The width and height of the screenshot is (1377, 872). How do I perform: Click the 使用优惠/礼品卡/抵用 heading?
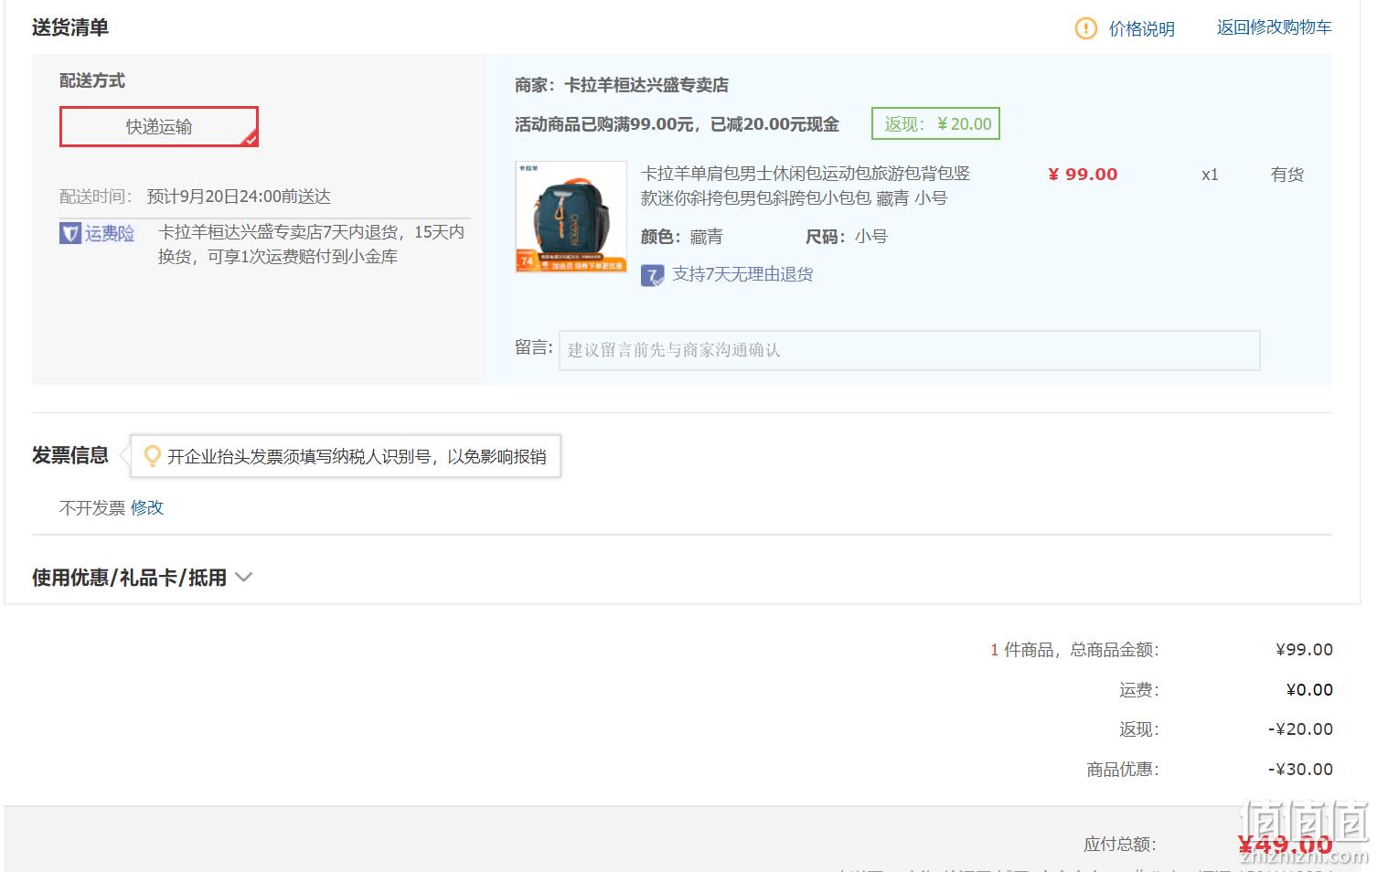click(x=129, y=578)
